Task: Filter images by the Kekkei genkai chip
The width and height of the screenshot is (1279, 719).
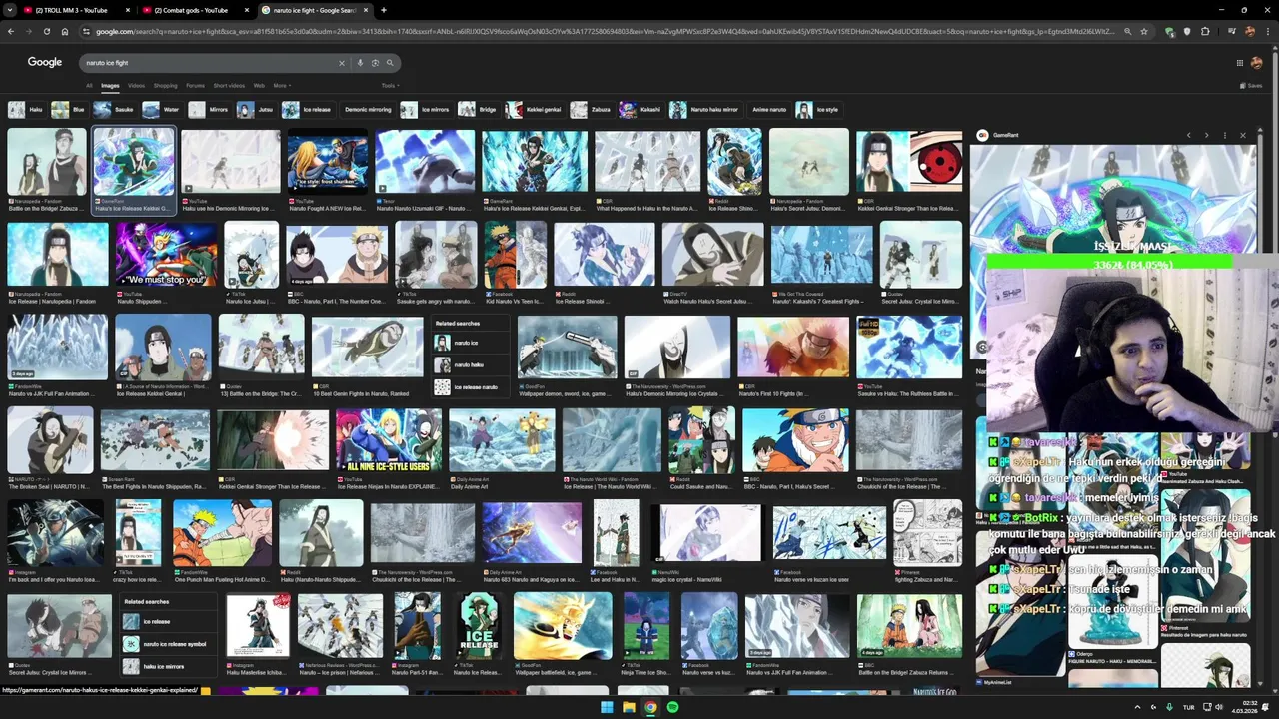Action: tap(534, 110)
